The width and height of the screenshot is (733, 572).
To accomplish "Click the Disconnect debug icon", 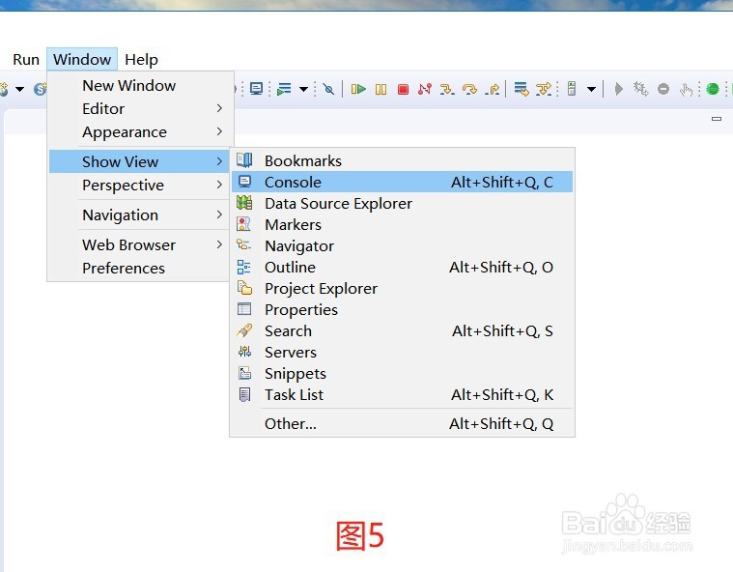I will (x=425, y=88).
